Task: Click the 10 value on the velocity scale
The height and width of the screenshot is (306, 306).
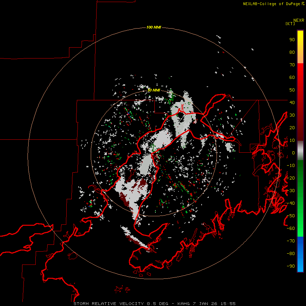Action: [x=292, y=140]
